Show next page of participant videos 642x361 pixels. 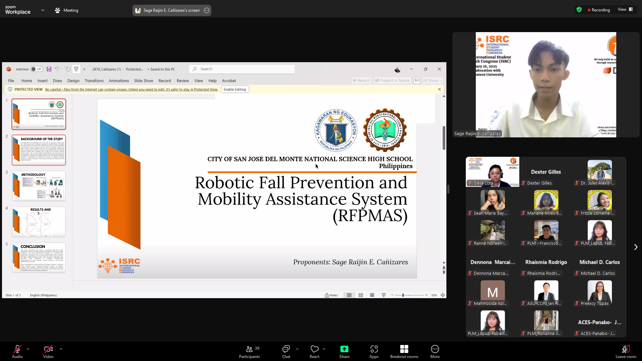[x=636, y=247]
